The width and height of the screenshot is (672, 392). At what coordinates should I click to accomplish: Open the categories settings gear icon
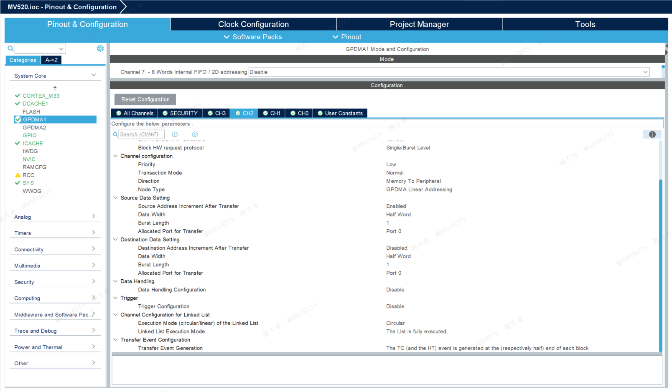[x=100, y=48]
